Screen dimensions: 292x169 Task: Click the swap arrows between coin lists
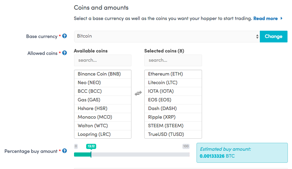click(x=138, y=93)
